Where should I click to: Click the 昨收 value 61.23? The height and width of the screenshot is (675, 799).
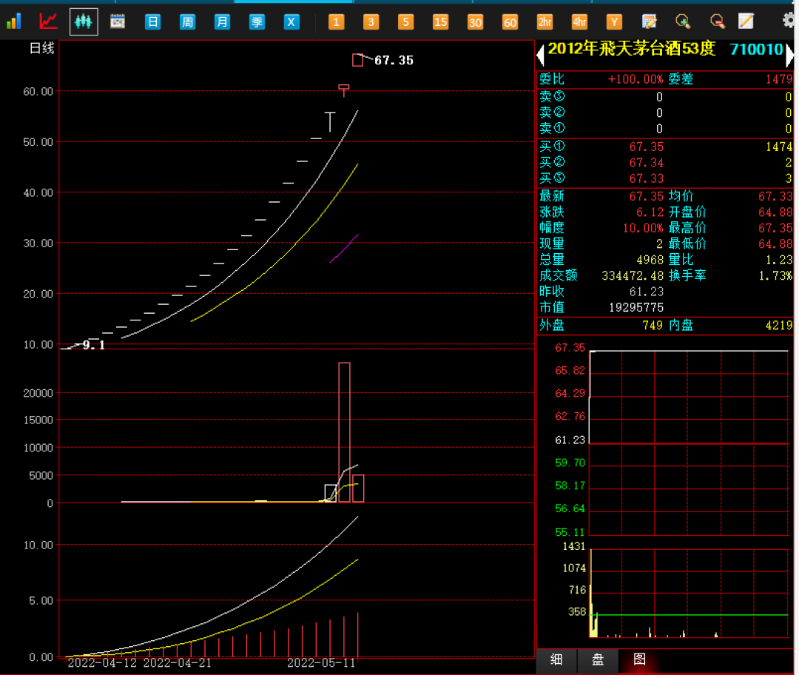(646, 292)
